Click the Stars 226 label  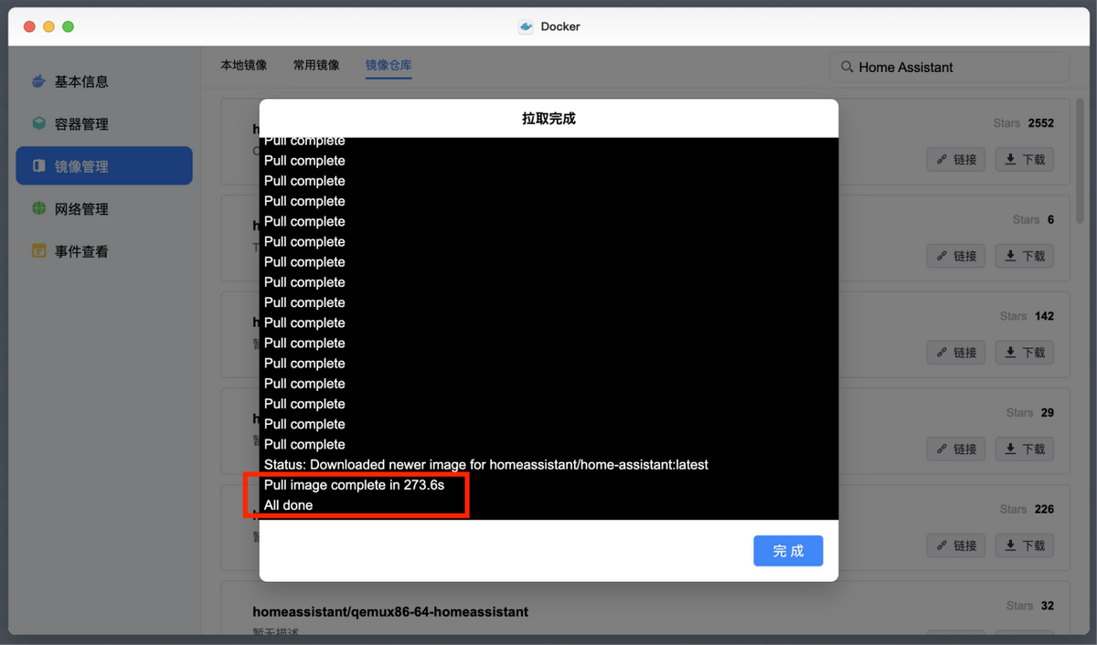coord(1027,509)
